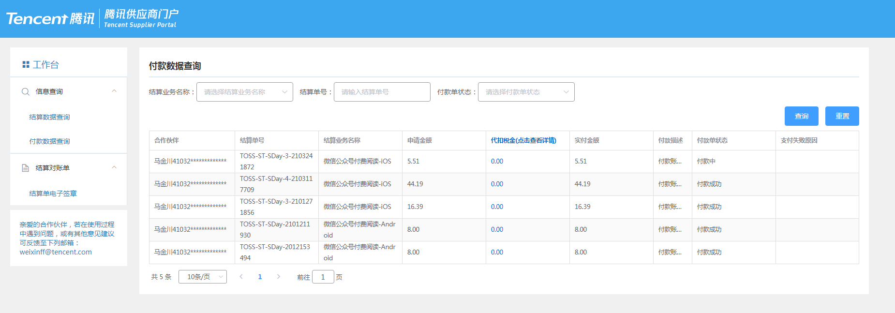Collapse the 信息查询 menu section

114,91
